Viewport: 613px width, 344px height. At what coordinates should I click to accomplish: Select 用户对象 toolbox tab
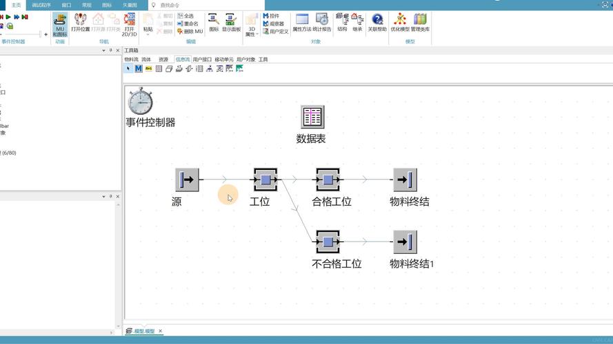[x=246, y=59]
